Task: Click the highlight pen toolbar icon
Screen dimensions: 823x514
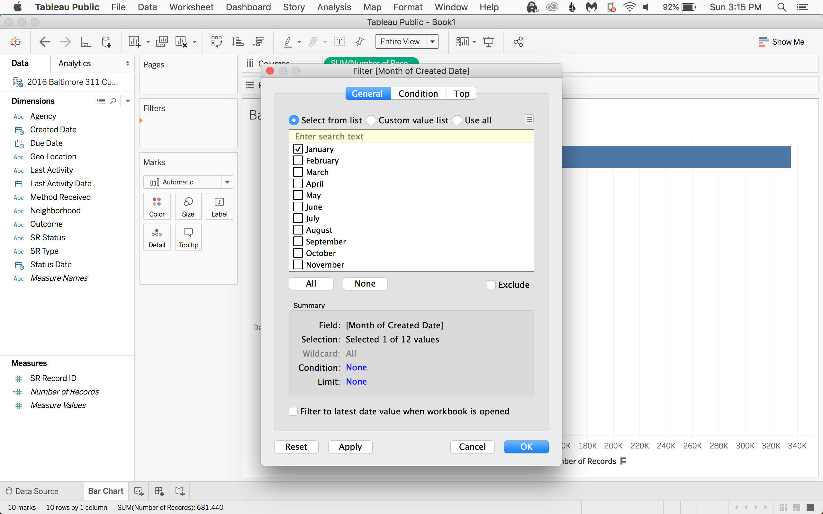Action: coord(288,42)
